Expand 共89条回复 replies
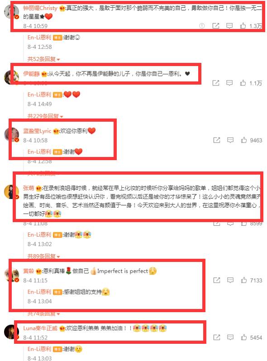The height and width of the screenshot is (361, 267). 43,256
